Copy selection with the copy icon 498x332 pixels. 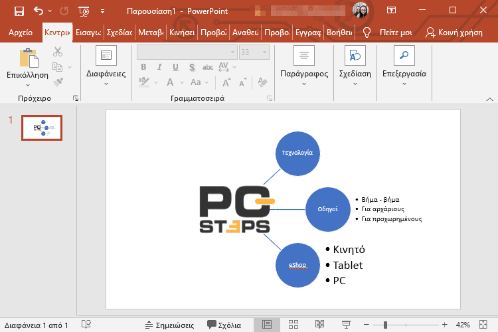click(x=57, y=67)
